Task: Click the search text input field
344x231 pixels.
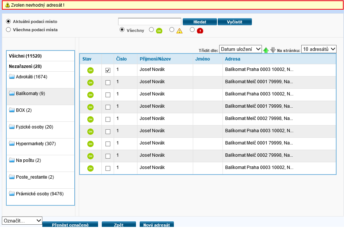Action: coord(149,22)
